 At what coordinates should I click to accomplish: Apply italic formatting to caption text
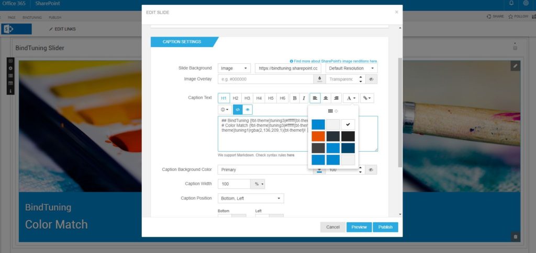(x=304, y=98)
